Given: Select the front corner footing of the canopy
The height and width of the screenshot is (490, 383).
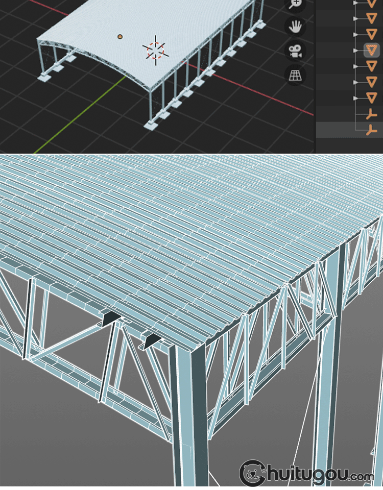Looking at the screenshot, I should click(152, 125).
